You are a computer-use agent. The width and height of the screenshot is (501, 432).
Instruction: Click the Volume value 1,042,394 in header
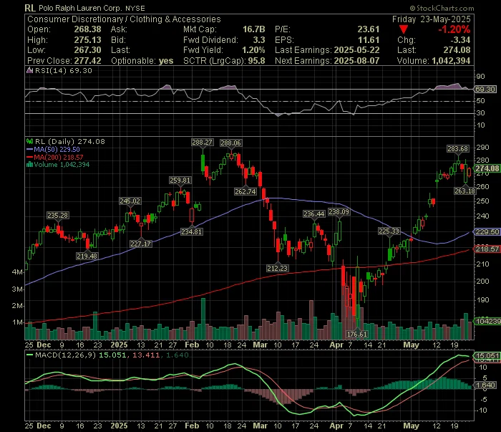[x=451, y=61]
